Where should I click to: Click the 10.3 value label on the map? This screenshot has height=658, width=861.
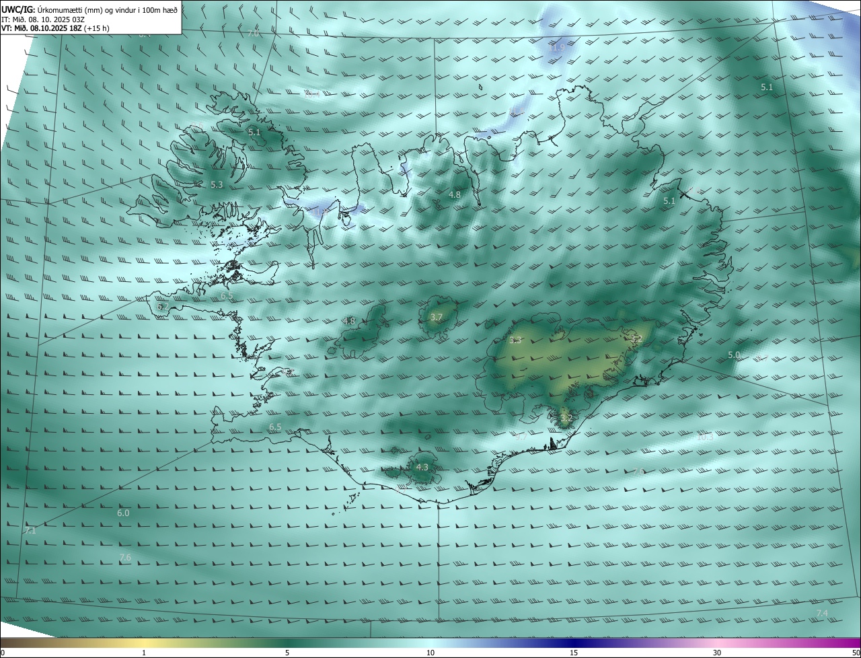click(704, 437)
